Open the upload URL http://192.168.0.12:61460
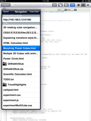Viewport: 91px width, 121px height. pos(21,20)
